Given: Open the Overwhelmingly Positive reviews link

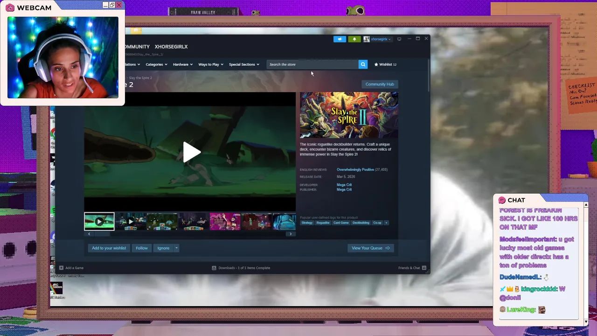Looking at the screenshot, I should point(355,169).
